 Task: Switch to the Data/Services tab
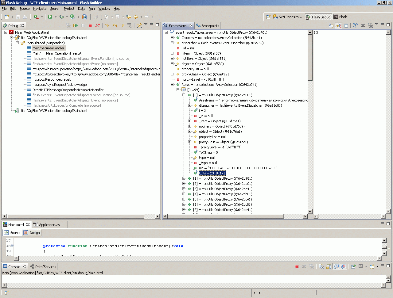tap(43, 267)
